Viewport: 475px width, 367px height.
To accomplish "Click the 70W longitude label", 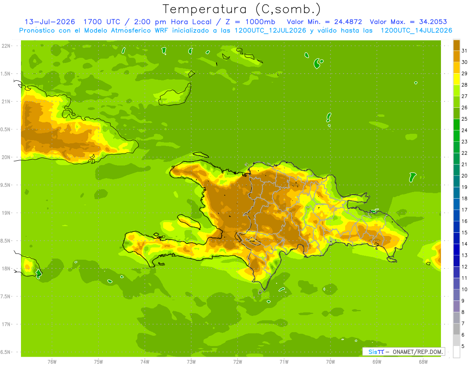I will (x=331, y=362).
